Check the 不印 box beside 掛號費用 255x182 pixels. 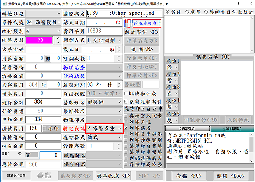coord(46,128)
